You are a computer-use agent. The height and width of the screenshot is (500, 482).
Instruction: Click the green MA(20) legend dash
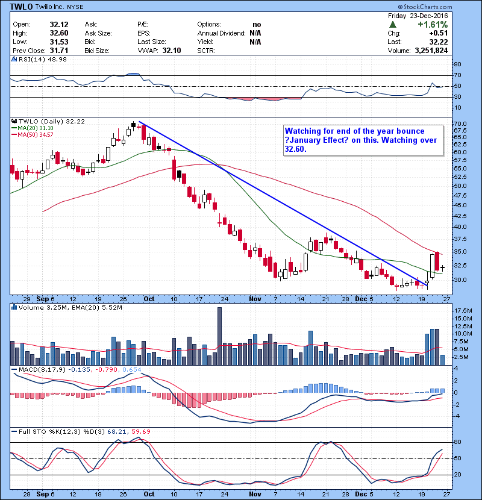click(14, 128)
